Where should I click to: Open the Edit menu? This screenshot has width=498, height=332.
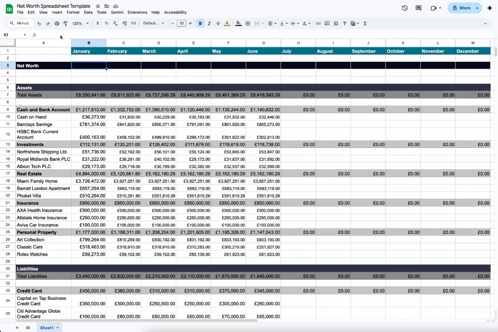(x=31, y=12)
